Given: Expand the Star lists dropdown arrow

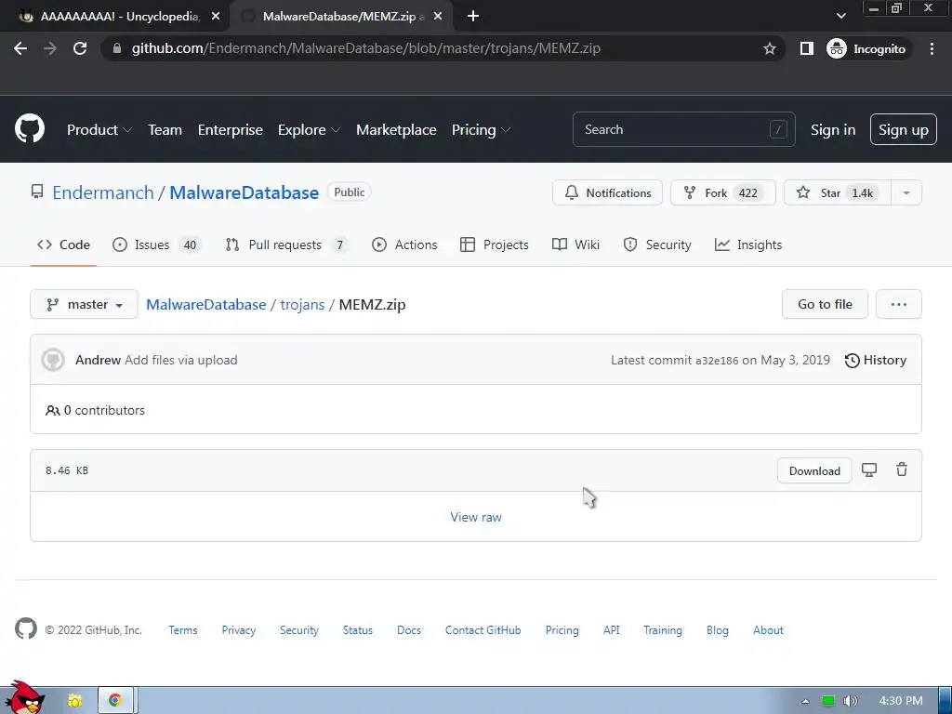Looking at the screenshot, I should tap(906, 193).
